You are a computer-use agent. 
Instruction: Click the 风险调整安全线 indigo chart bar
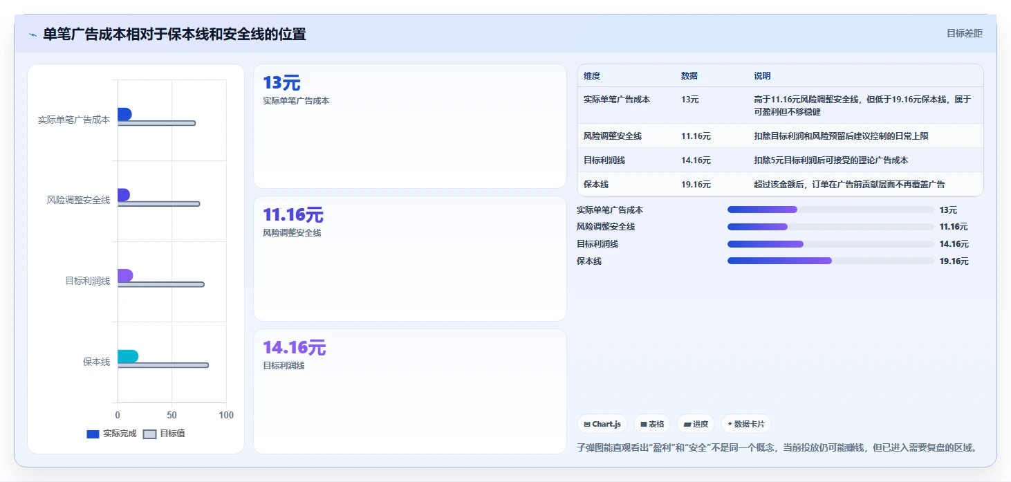pos(123,195)
